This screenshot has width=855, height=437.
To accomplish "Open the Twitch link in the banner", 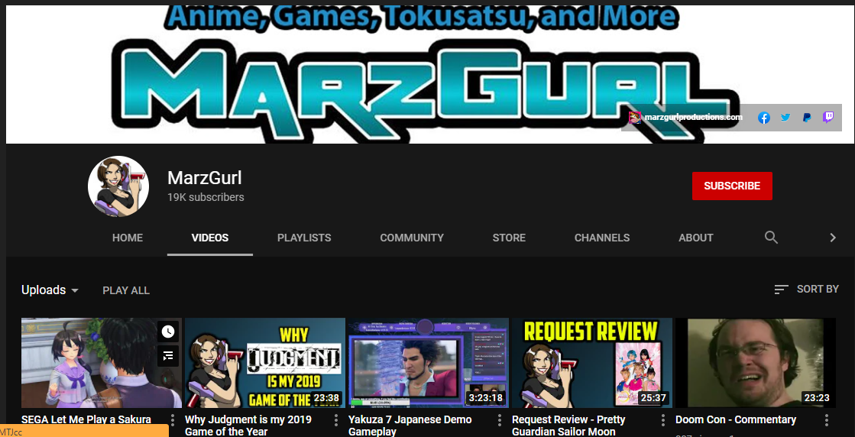I will coord(828,117).
